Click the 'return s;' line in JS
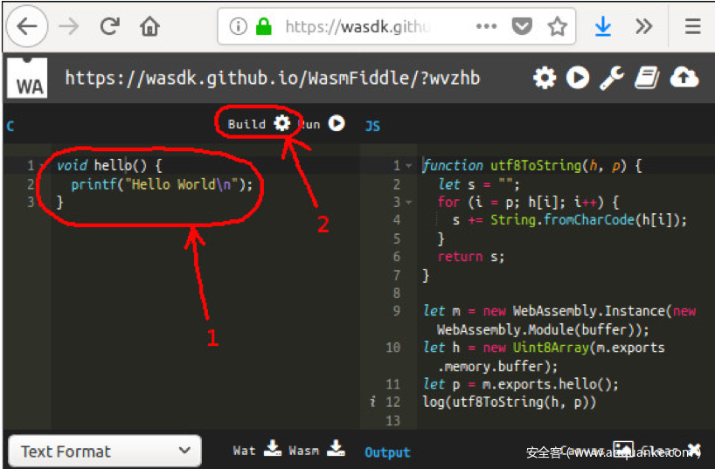 (471, 257)
